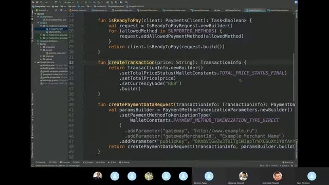Open the app run configuration dropdown
Image resolution: width=329 pixels, height=185 pixels.
(x=68, y=2)
